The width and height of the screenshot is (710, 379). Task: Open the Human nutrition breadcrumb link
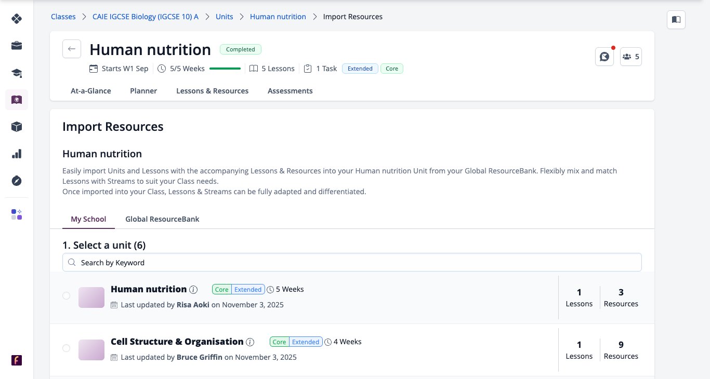(x=278, y=17)
